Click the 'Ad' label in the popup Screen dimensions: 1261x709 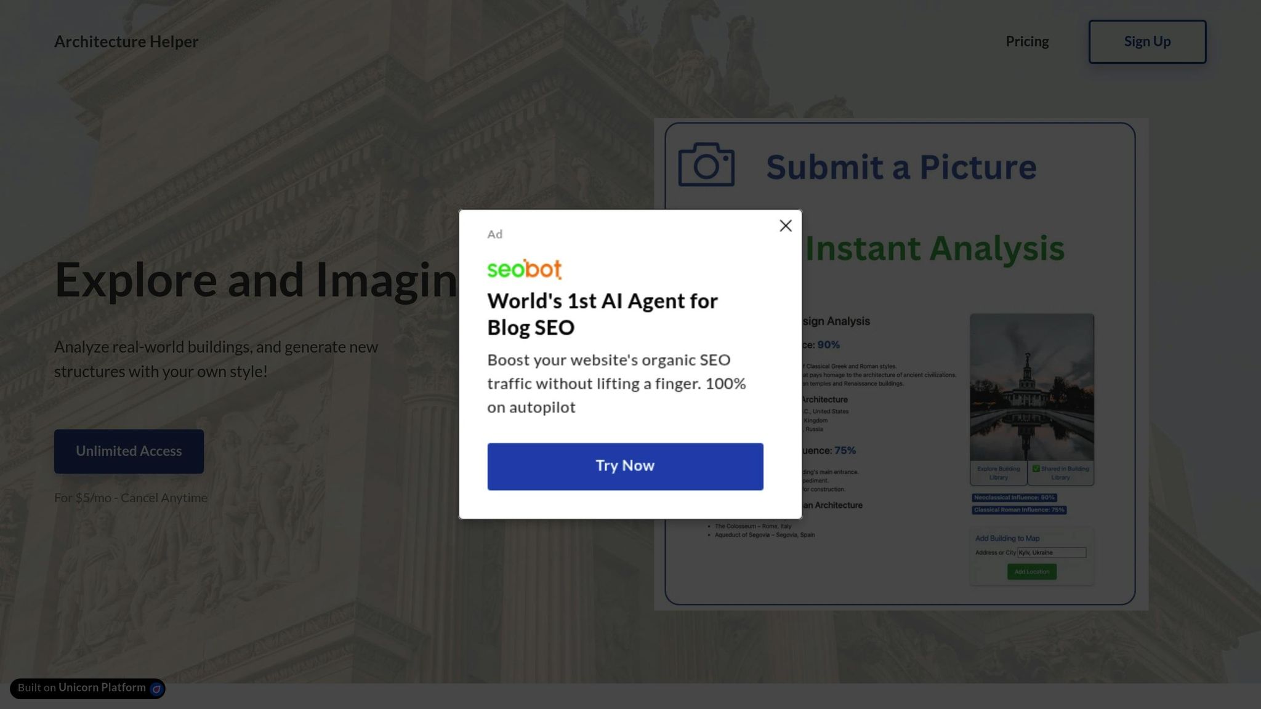tap(495, 234)
